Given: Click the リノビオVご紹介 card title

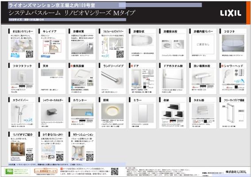Looking at the screenshot, I should coord(23,135).
